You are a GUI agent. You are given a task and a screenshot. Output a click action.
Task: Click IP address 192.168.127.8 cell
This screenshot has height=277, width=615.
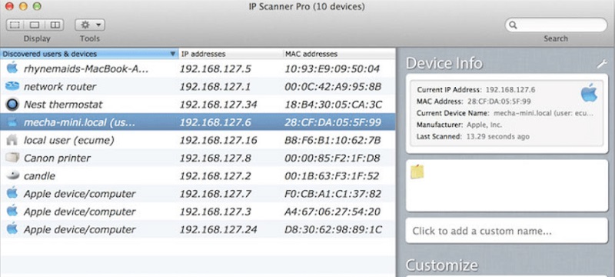tap(215, 158)
